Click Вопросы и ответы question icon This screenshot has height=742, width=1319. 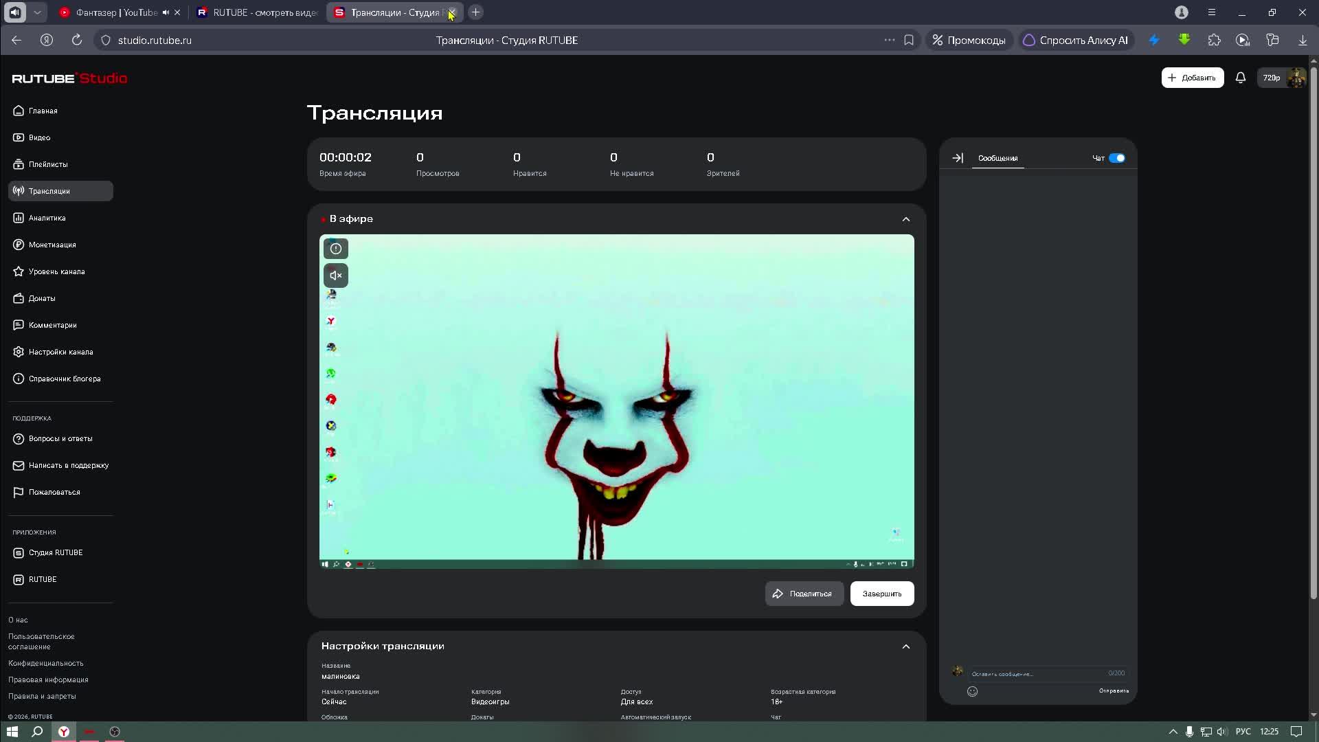tap(19, 438)
